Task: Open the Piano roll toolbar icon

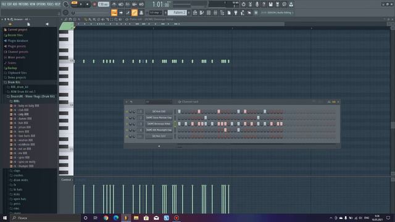Action: point(202,12)
